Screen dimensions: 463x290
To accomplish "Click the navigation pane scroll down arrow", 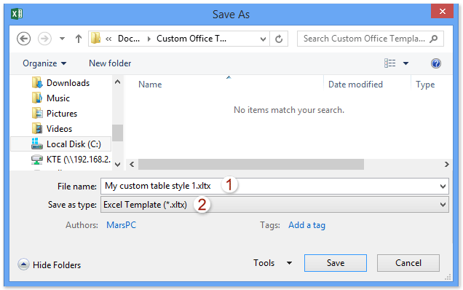I will click(x=117, y=165).
